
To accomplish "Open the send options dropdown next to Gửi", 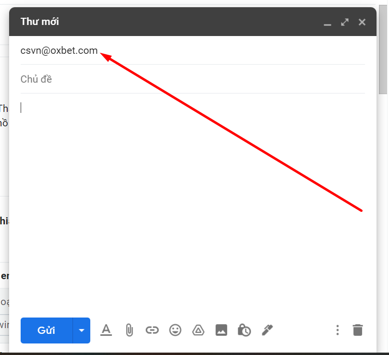I will click(82, 331).
